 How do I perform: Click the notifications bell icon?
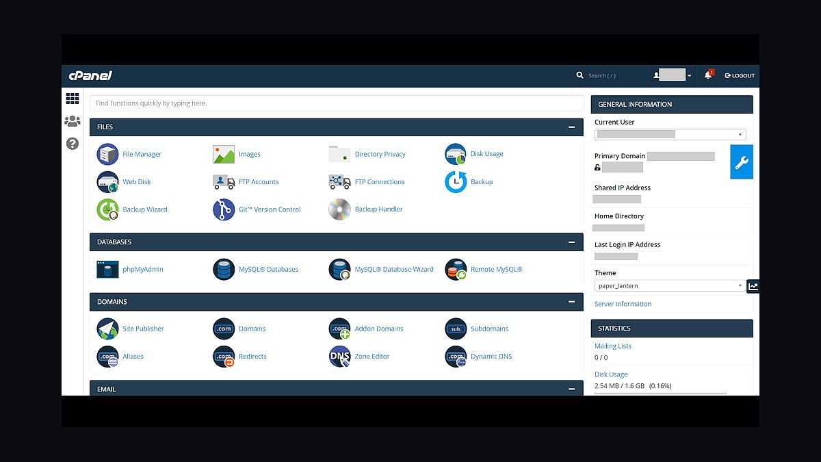708,75
